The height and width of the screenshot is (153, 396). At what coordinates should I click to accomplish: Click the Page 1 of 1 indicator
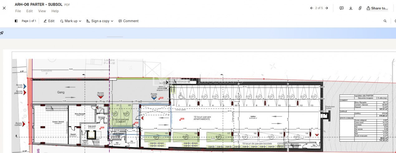click(29, 21)
